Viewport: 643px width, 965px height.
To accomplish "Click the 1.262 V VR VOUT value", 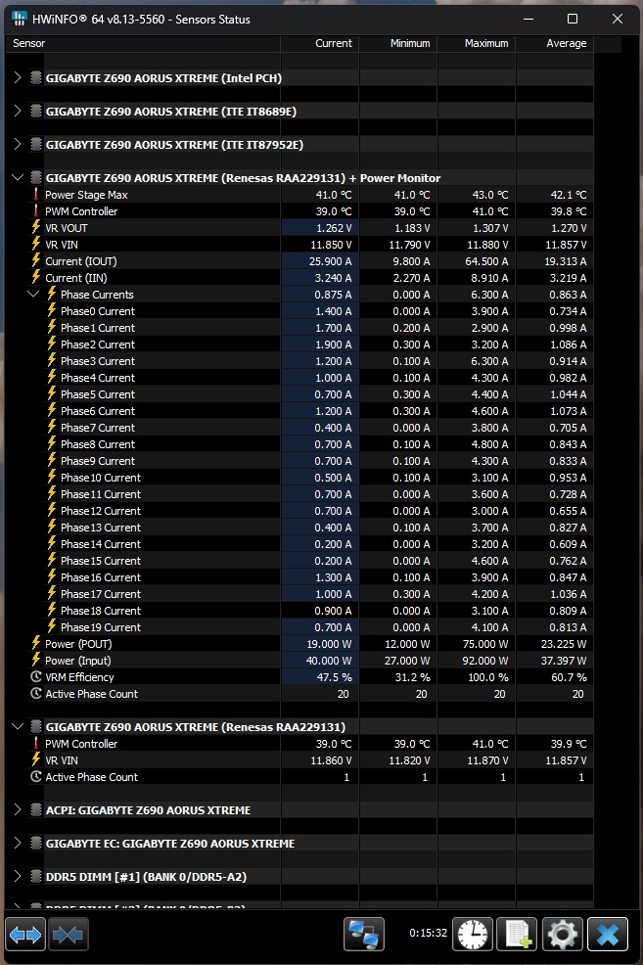I will 334,228.
